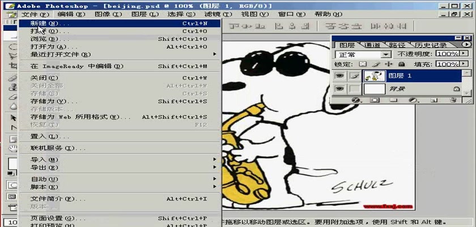The image size is (476, 227).
Task: Create new fill or adjustment layer icon
Action: [413, 100]
